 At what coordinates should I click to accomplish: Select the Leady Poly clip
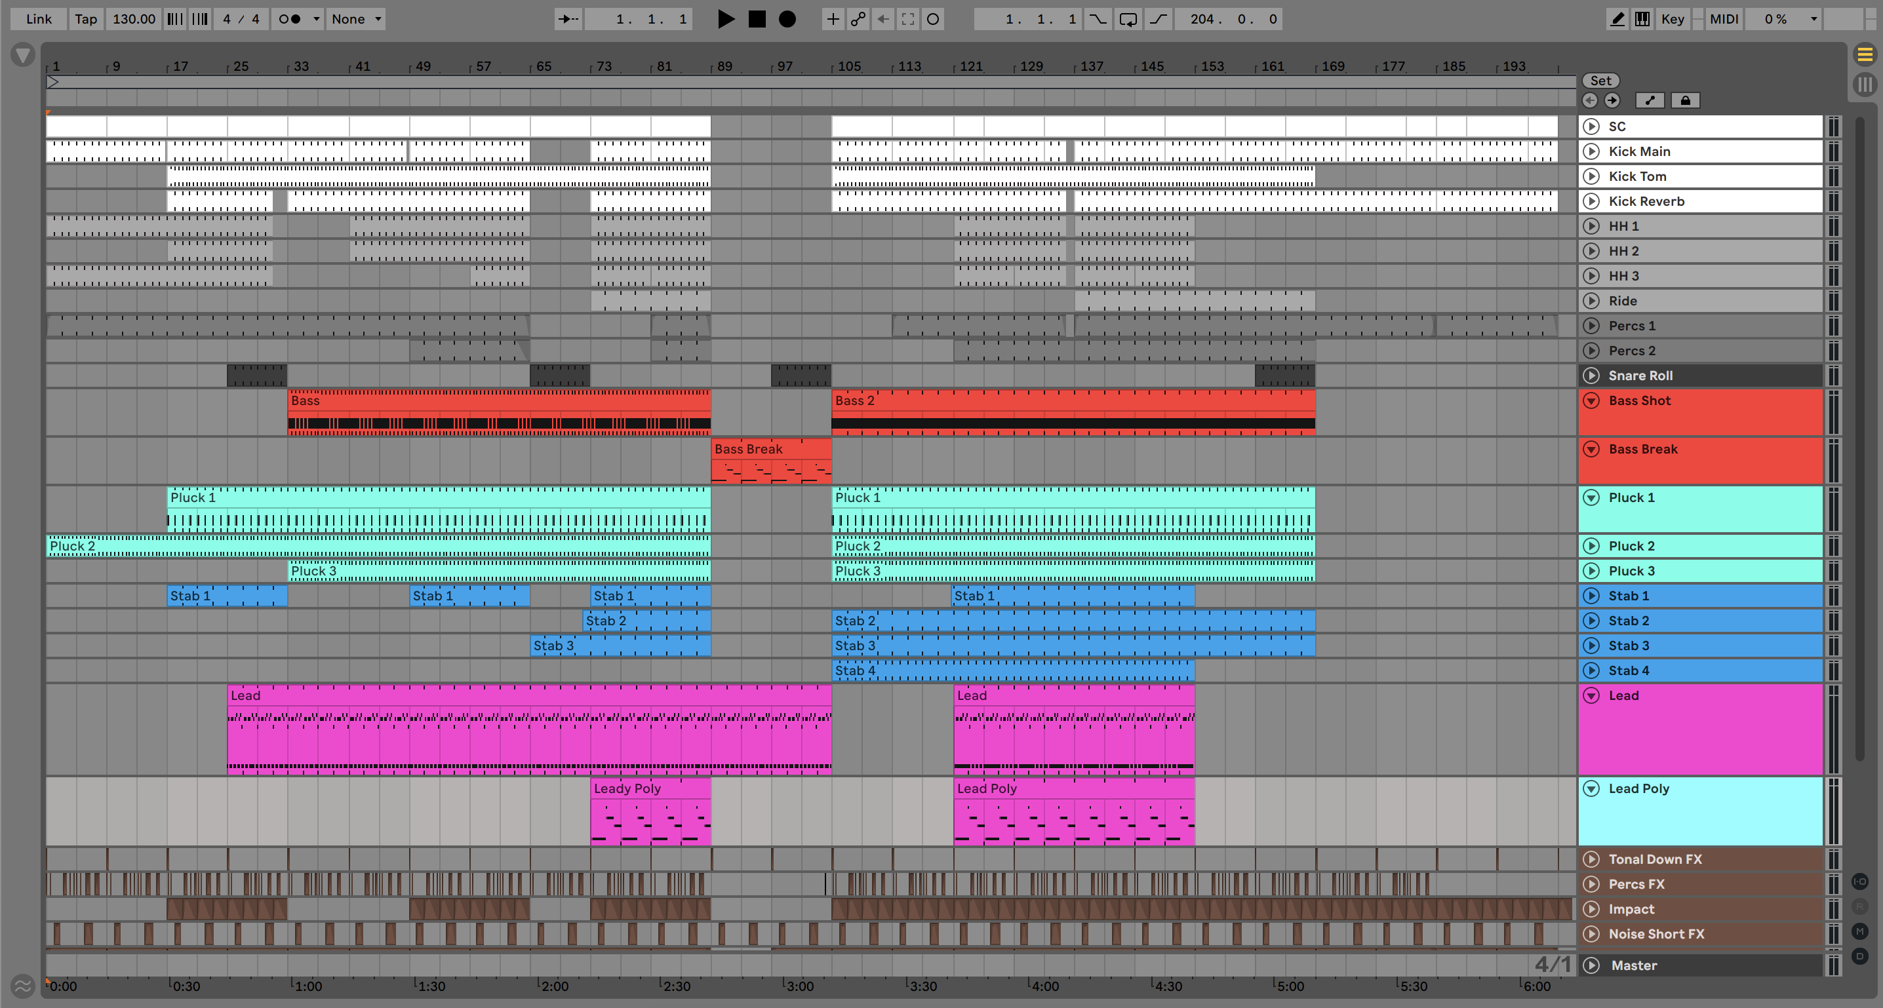pyautogui.click(x=650, y=811)
